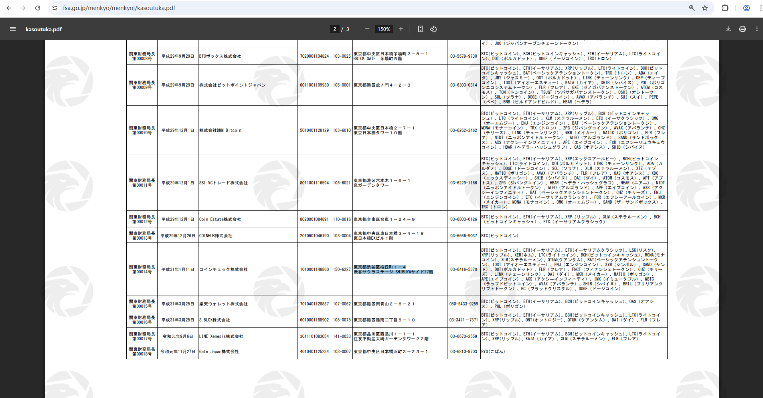Select phone number 03-6229-1166
The width and height of the screenshot is (763, 398).
coord(463,183)
